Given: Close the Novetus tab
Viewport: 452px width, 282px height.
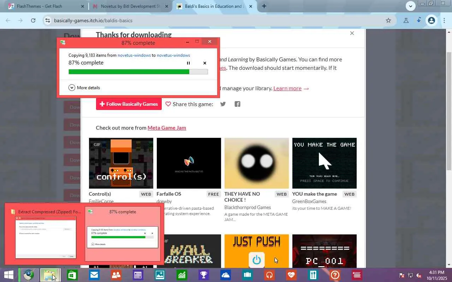Looking at the screenshot, I should click(167, 6).
